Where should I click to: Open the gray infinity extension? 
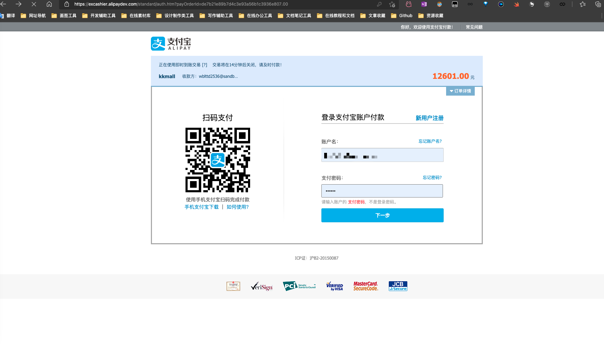tap(470, 4)
